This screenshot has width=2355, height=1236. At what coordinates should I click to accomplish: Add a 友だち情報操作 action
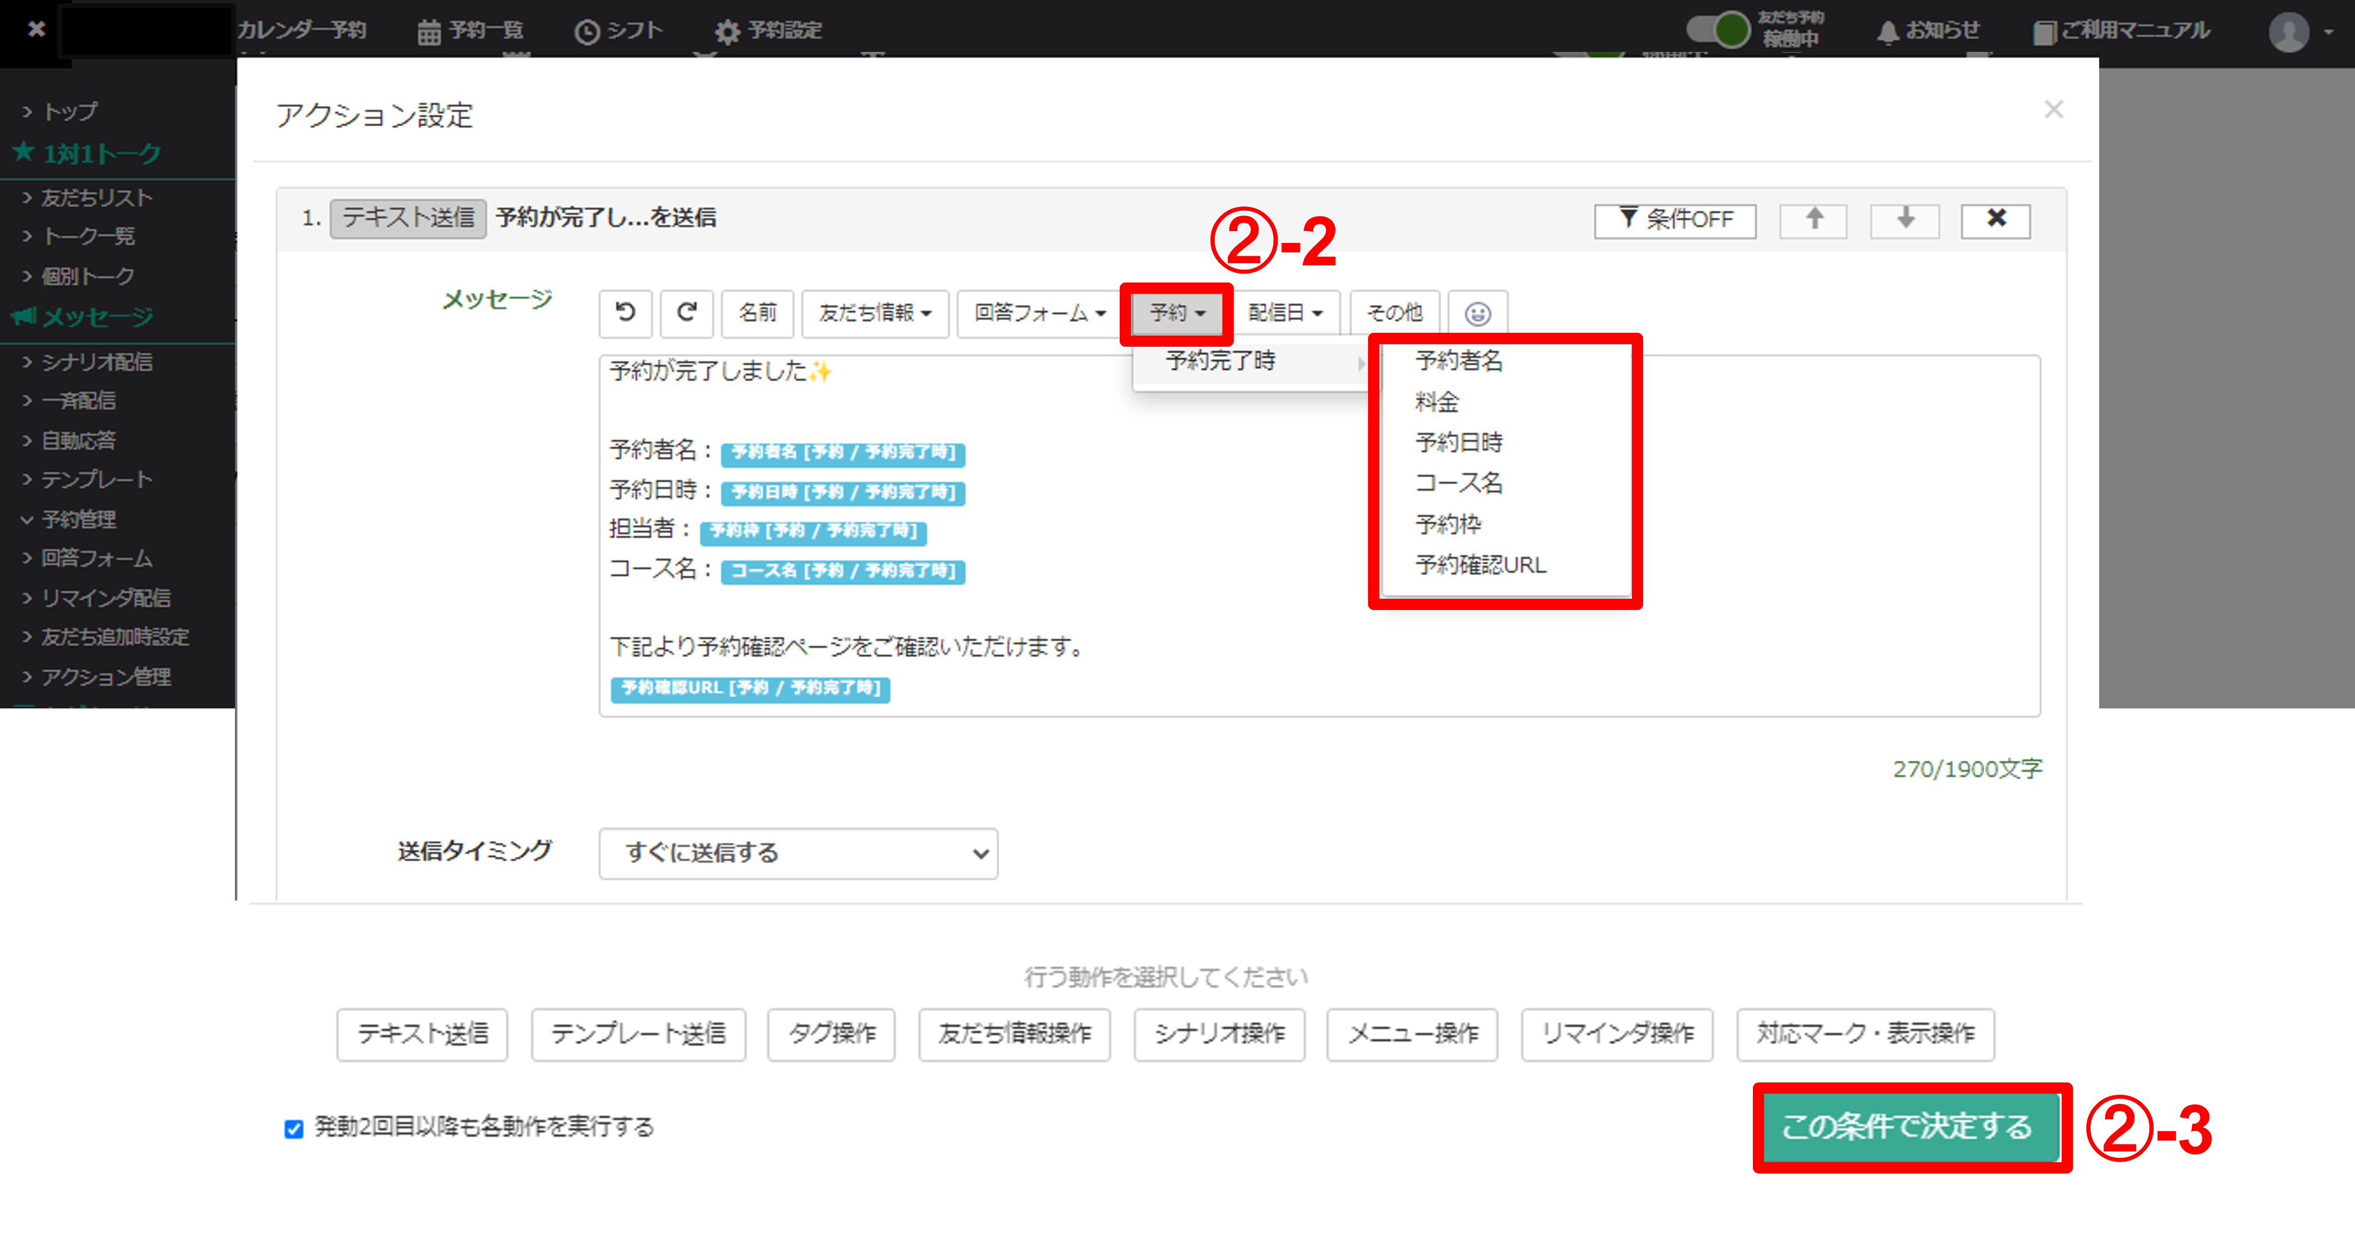tap(1014, 1034)
